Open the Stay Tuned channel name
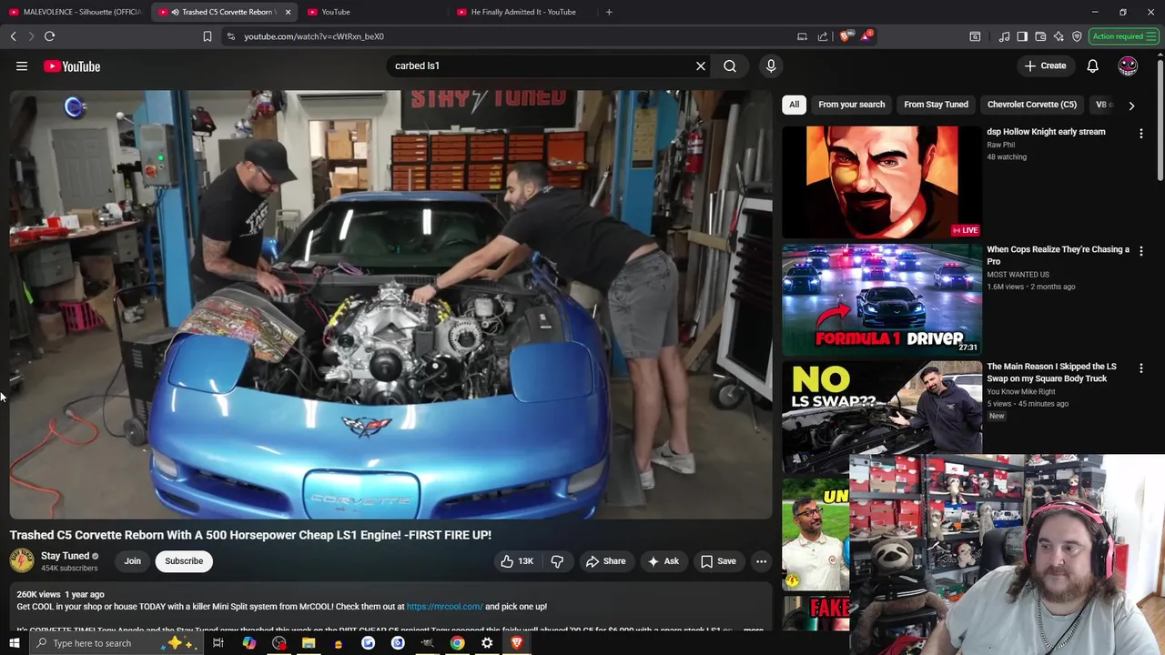 pyautogui.click(x=65, y=556)
